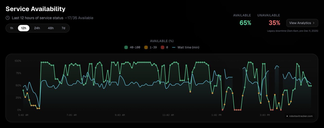Click the 100% y-axis label
The height and width of the screenshot is (128, 324).
(x=18, y=61)
